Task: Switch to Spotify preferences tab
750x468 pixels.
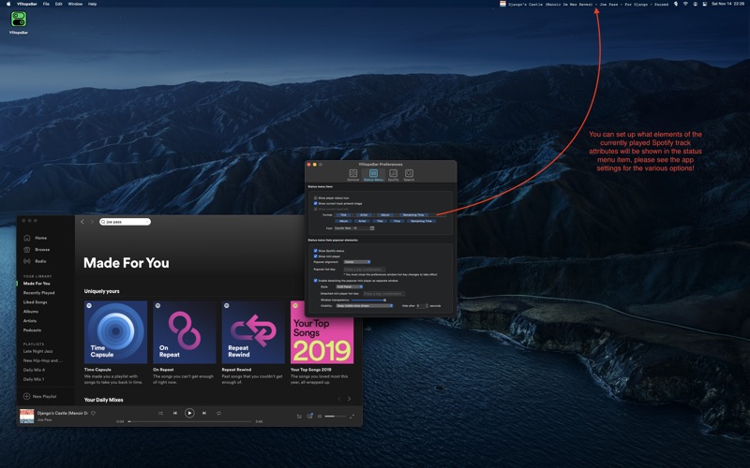Action: [393, 175]
